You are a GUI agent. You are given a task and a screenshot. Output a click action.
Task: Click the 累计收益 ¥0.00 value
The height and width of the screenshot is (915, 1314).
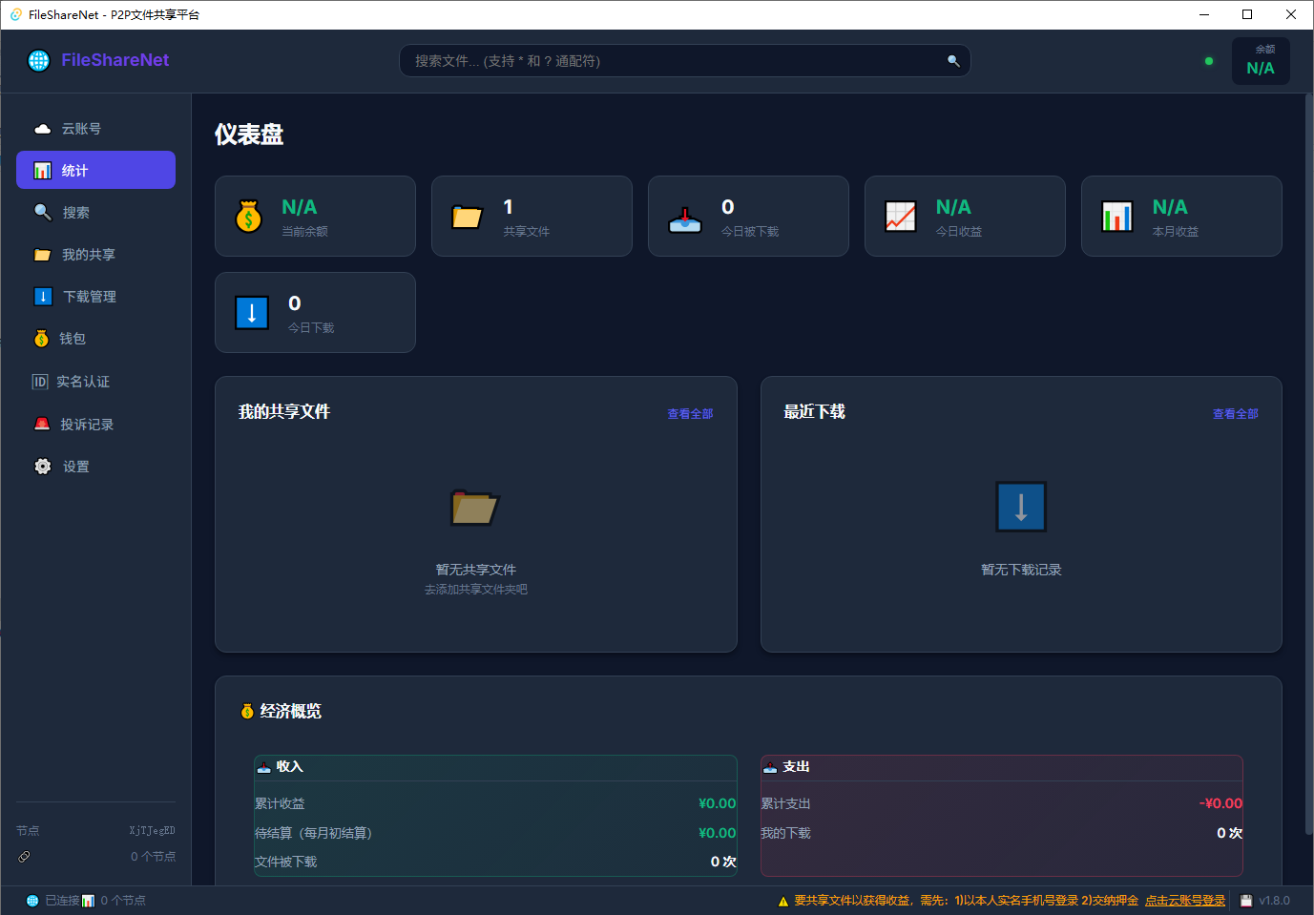(718, 803)
